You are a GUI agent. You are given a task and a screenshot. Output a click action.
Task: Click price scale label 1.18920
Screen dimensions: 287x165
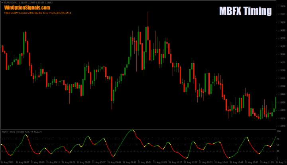pos(281,118)
